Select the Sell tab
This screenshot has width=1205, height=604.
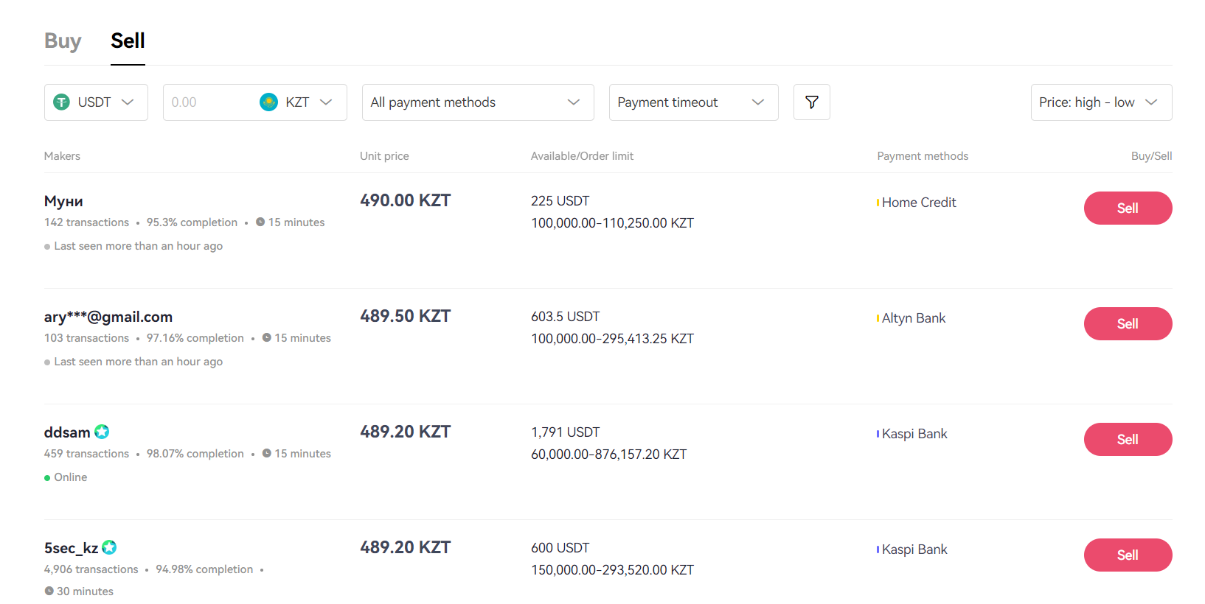coord(128,41)
